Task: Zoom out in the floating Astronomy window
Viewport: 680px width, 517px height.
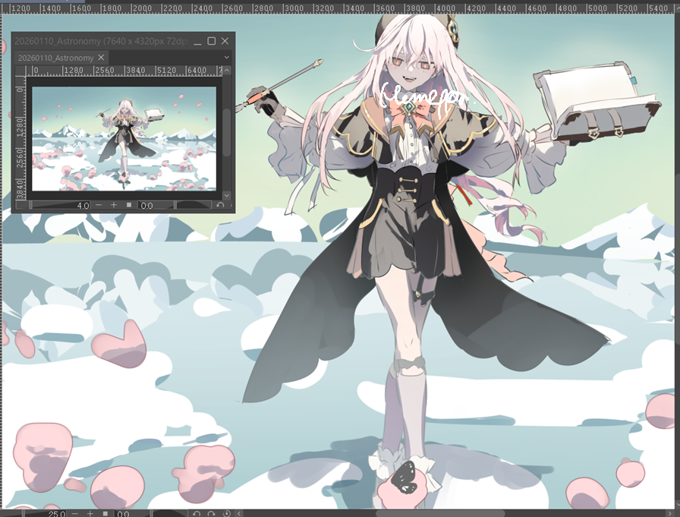Action: point(99,205)
